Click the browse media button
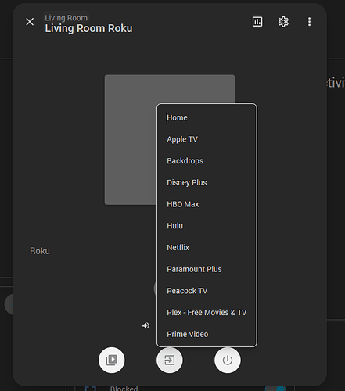345x391 pixels. click(112, 360)
